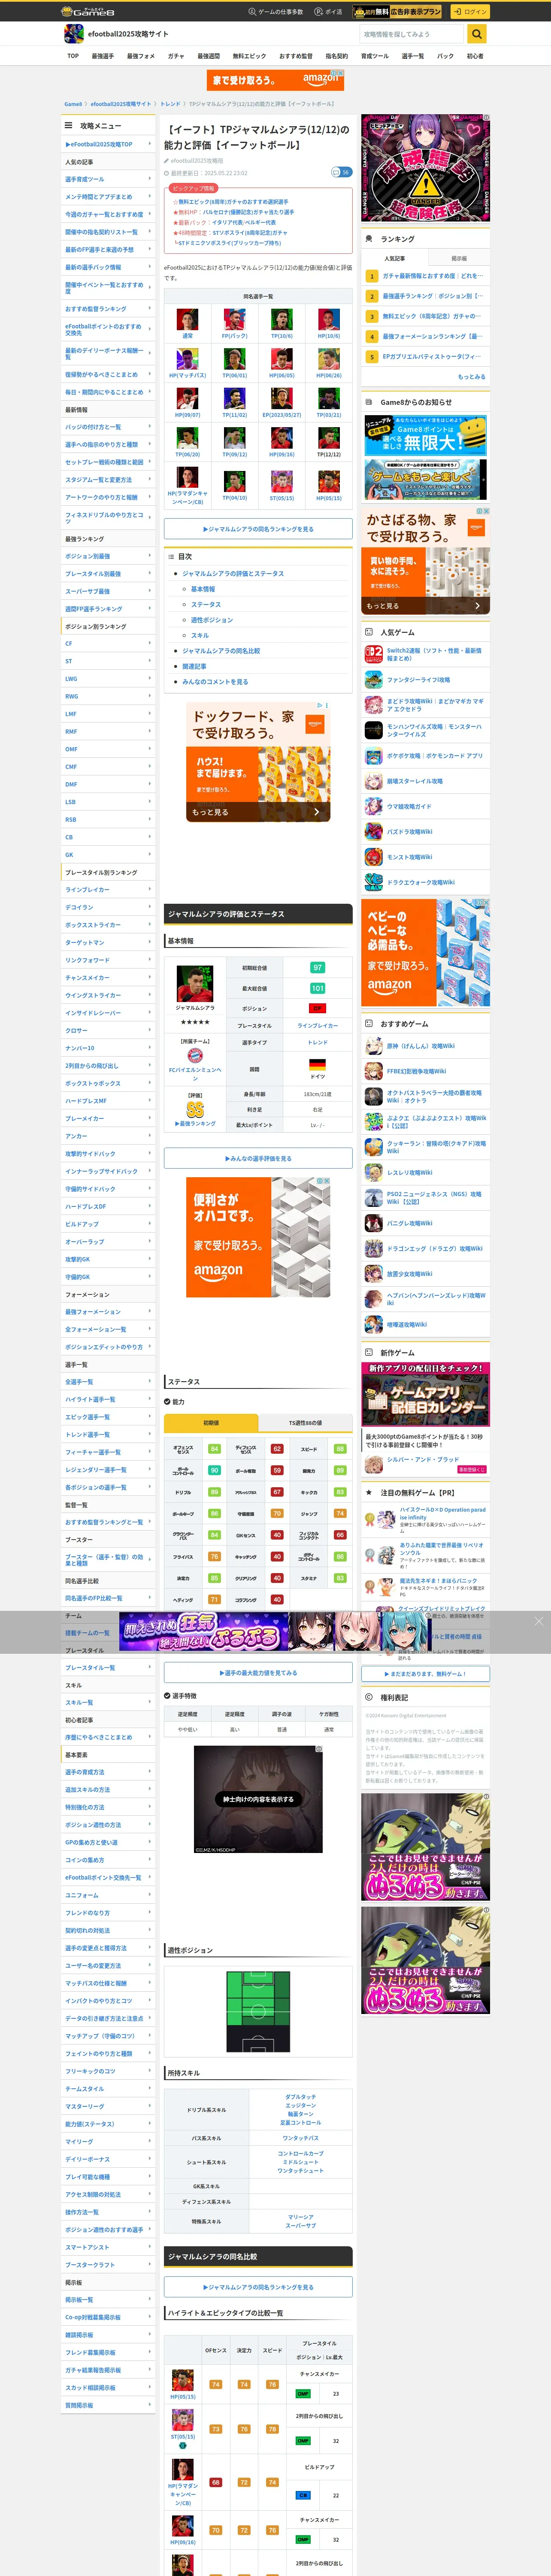Click the ジャマルムシアラ player portrait in 基本情報
This screenshot has height=2576, width=551.
(x=195, y=984)
